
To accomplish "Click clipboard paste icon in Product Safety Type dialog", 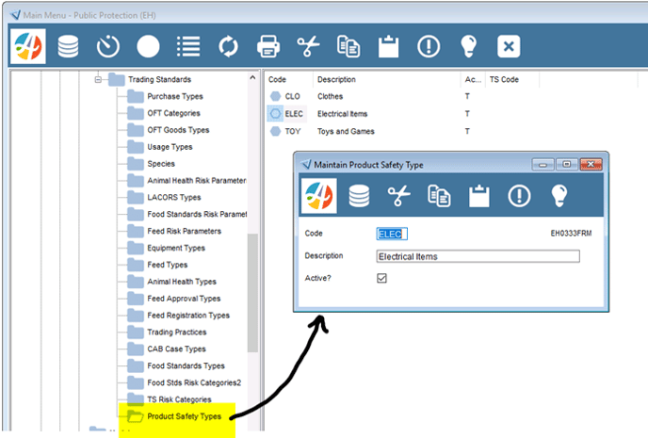I will (479, 196).
